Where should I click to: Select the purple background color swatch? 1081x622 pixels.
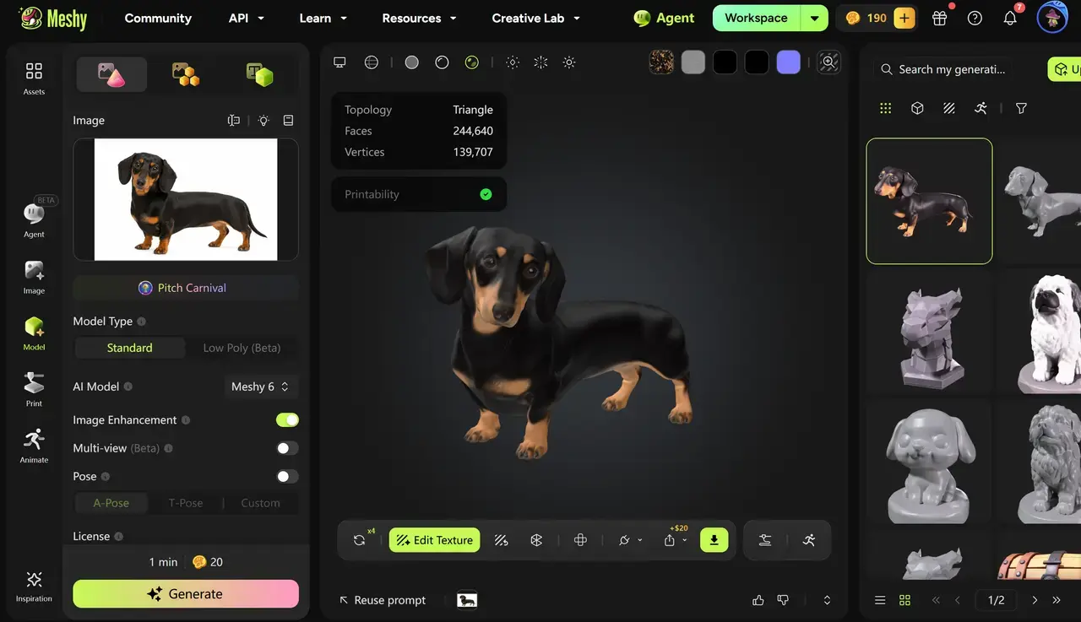[x=788, y=62]
